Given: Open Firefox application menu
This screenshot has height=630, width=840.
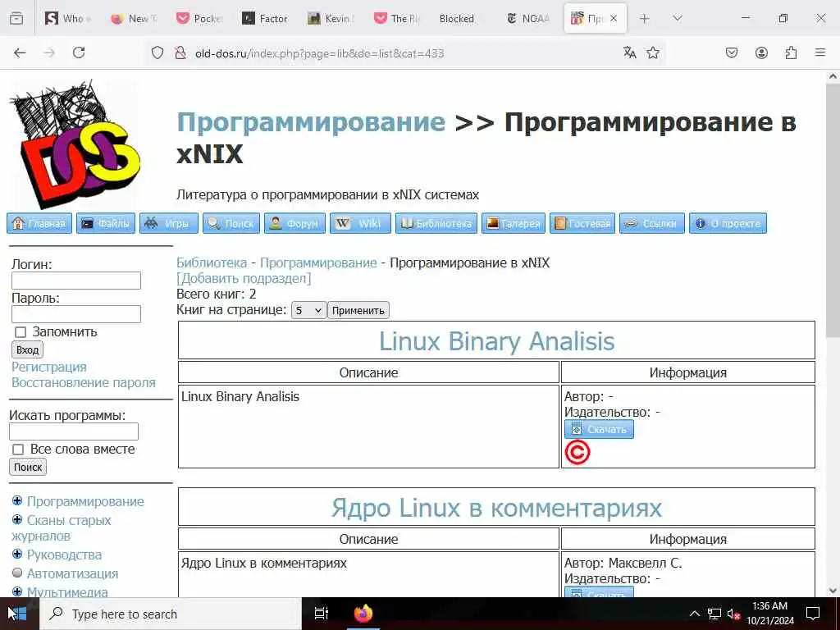Looking at the screenshot, I should (820, 52).
